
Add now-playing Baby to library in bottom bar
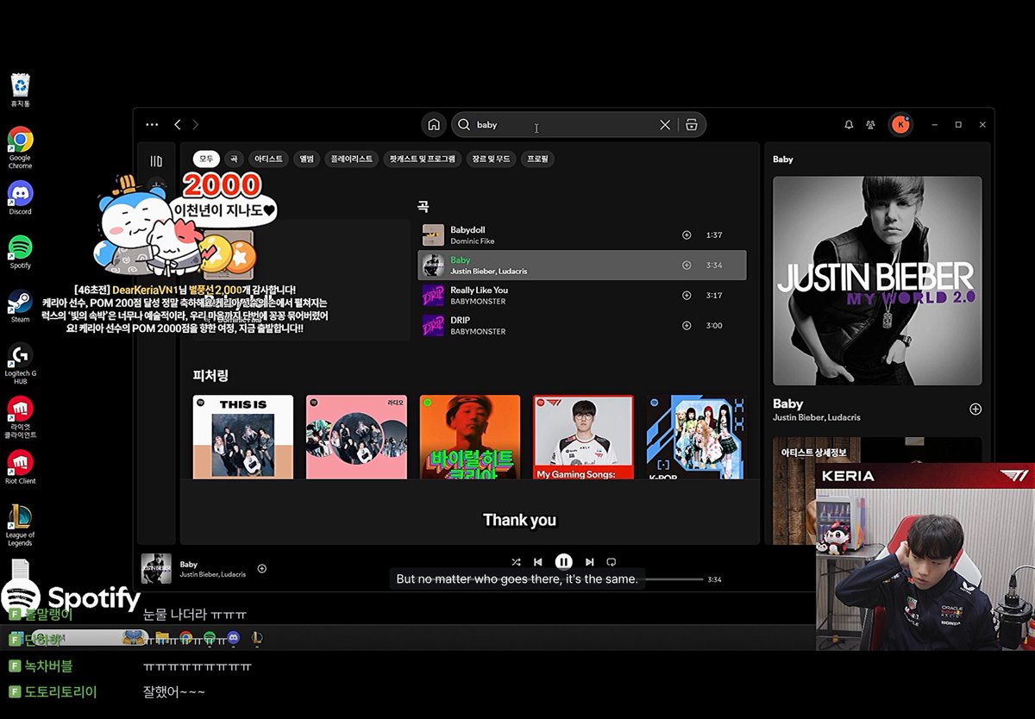(x=262, y=568)
